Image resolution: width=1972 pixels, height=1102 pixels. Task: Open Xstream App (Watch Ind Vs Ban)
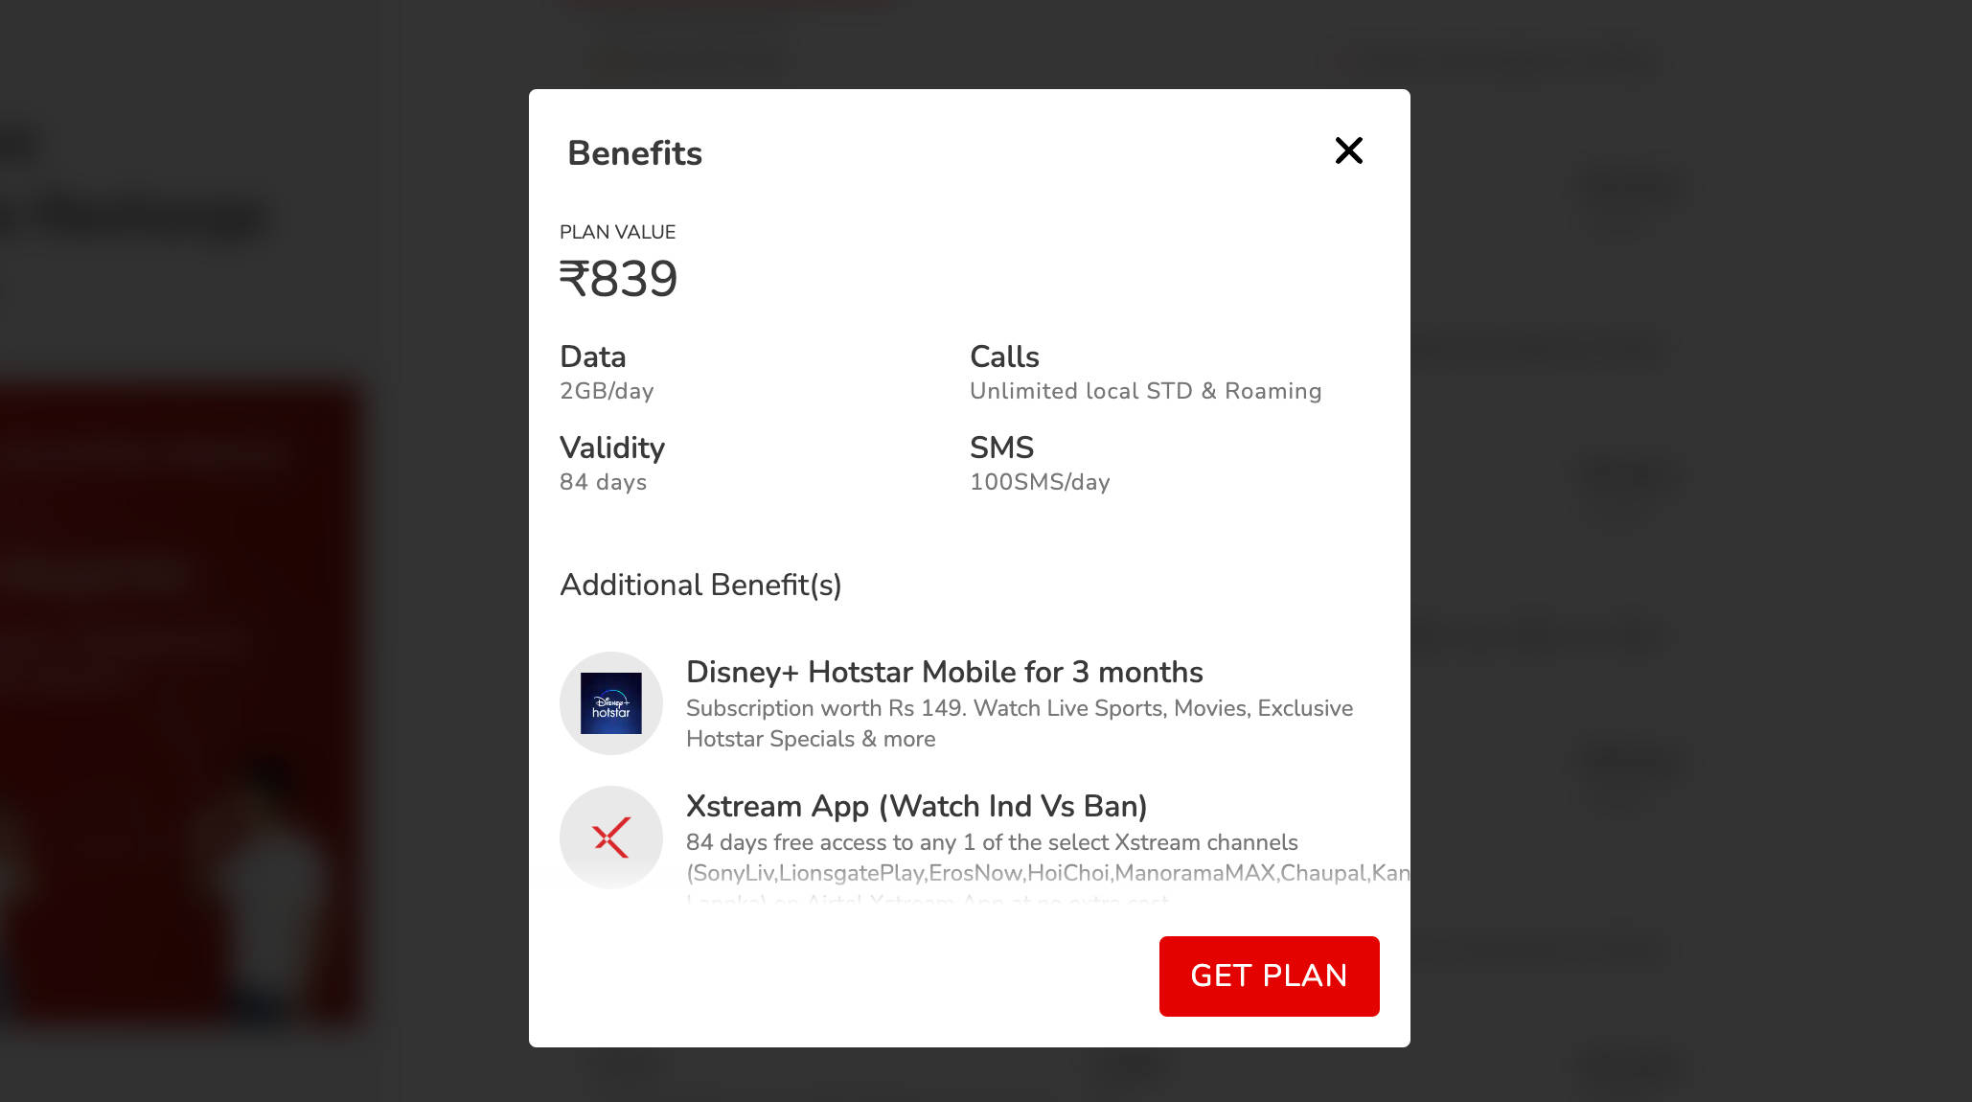point(916,806)
